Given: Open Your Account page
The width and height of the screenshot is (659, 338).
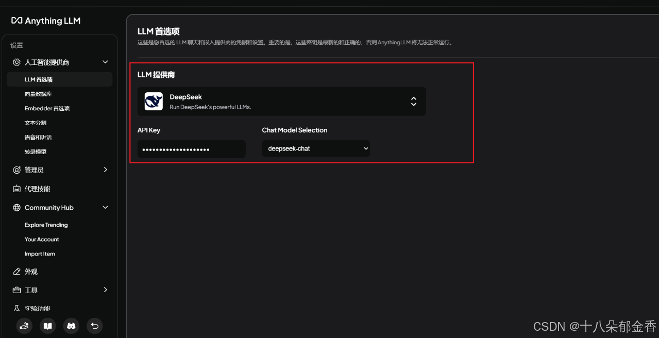Looking at the screenshot, I should [x=42, y=239].
